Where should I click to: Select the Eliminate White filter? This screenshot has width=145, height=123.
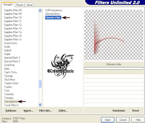pyautogui.click(x=53, y=17)
